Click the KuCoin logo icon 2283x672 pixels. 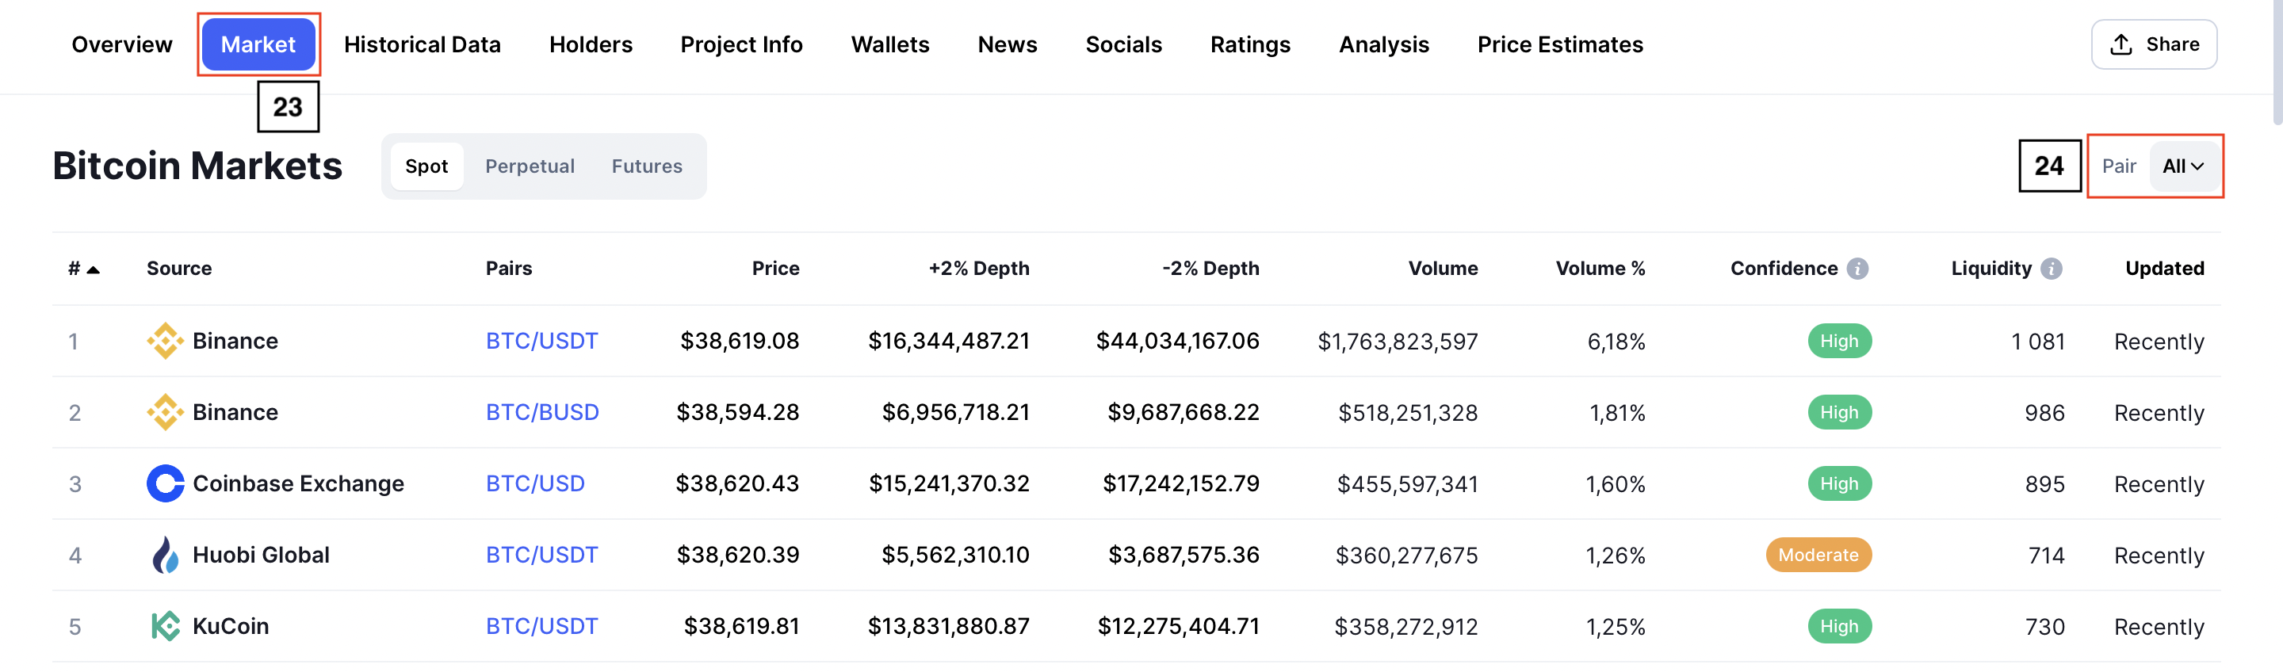(x=165, y=626)
